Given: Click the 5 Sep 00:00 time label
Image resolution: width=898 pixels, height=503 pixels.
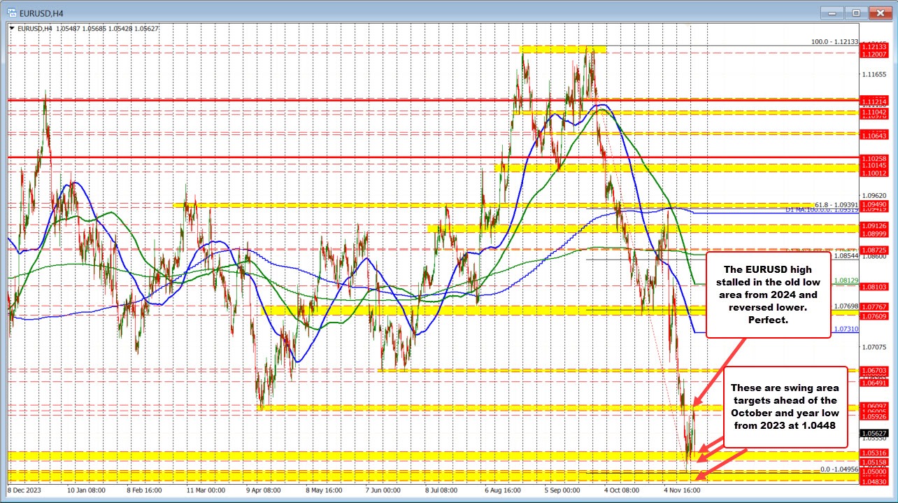Looking at the screenshot, I should [x=562, y=491].
